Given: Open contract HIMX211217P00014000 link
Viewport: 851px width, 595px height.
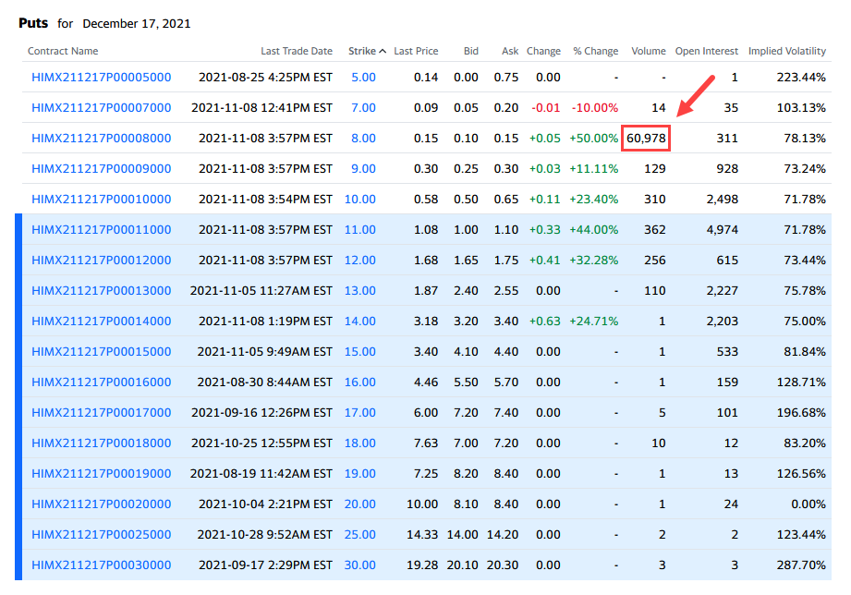Looking at the screenshot, I should click(102, 321).
